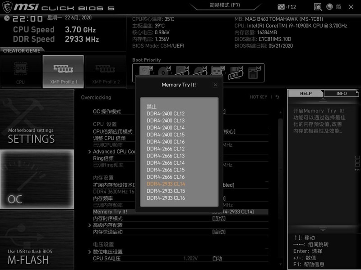361x270 pixels.
Task: Click the CREATOR GENIE label tab
Action: coord(22,51)
